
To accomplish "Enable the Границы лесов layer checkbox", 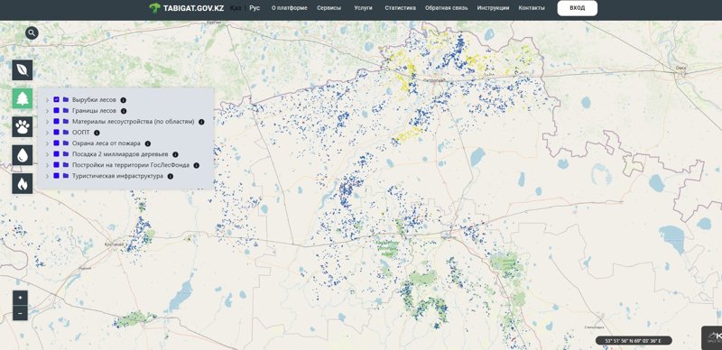I will click(56, 111).
